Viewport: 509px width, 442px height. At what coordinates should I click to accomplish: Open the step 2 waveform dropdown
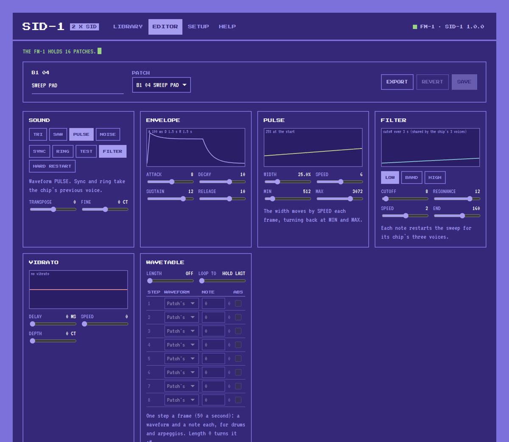point(182,317)
